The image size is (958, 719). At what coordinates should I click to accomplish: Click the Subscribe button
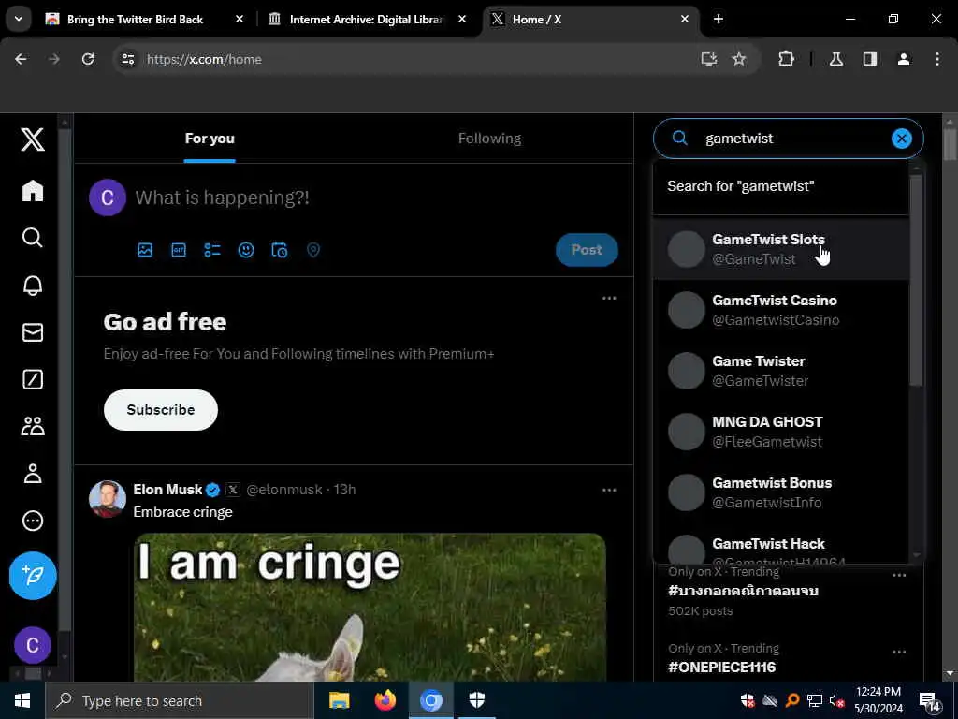(x=161, y=410)
